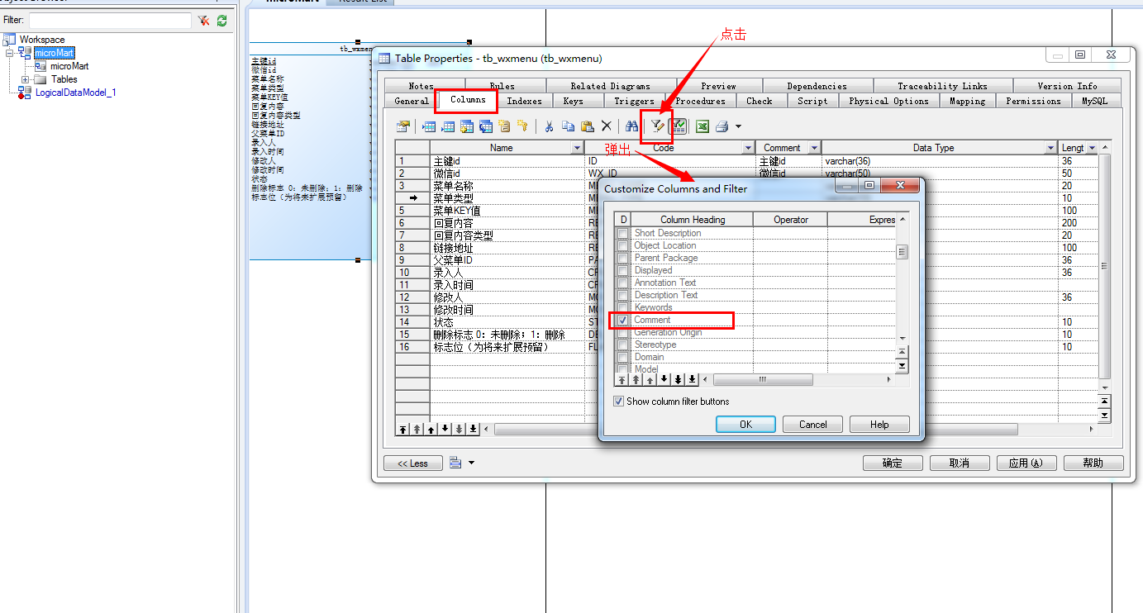Click Help in Customize Columns dialog

(x=879, y=425)
